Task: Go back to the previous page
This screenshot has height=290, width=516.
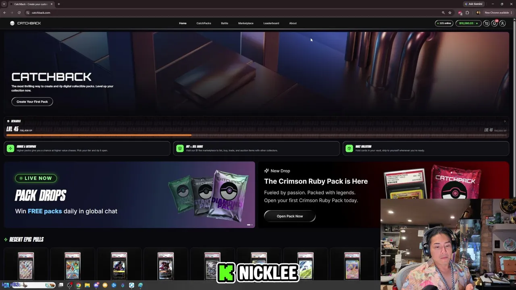Action: click(4, 12)
